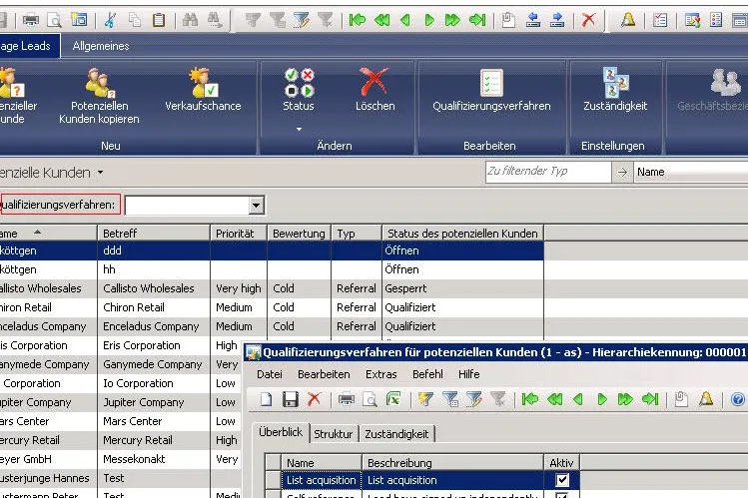Switch to the Allgemeines ribbon tab
Viewport: 748px width, 498px height.
pos(101,46)
